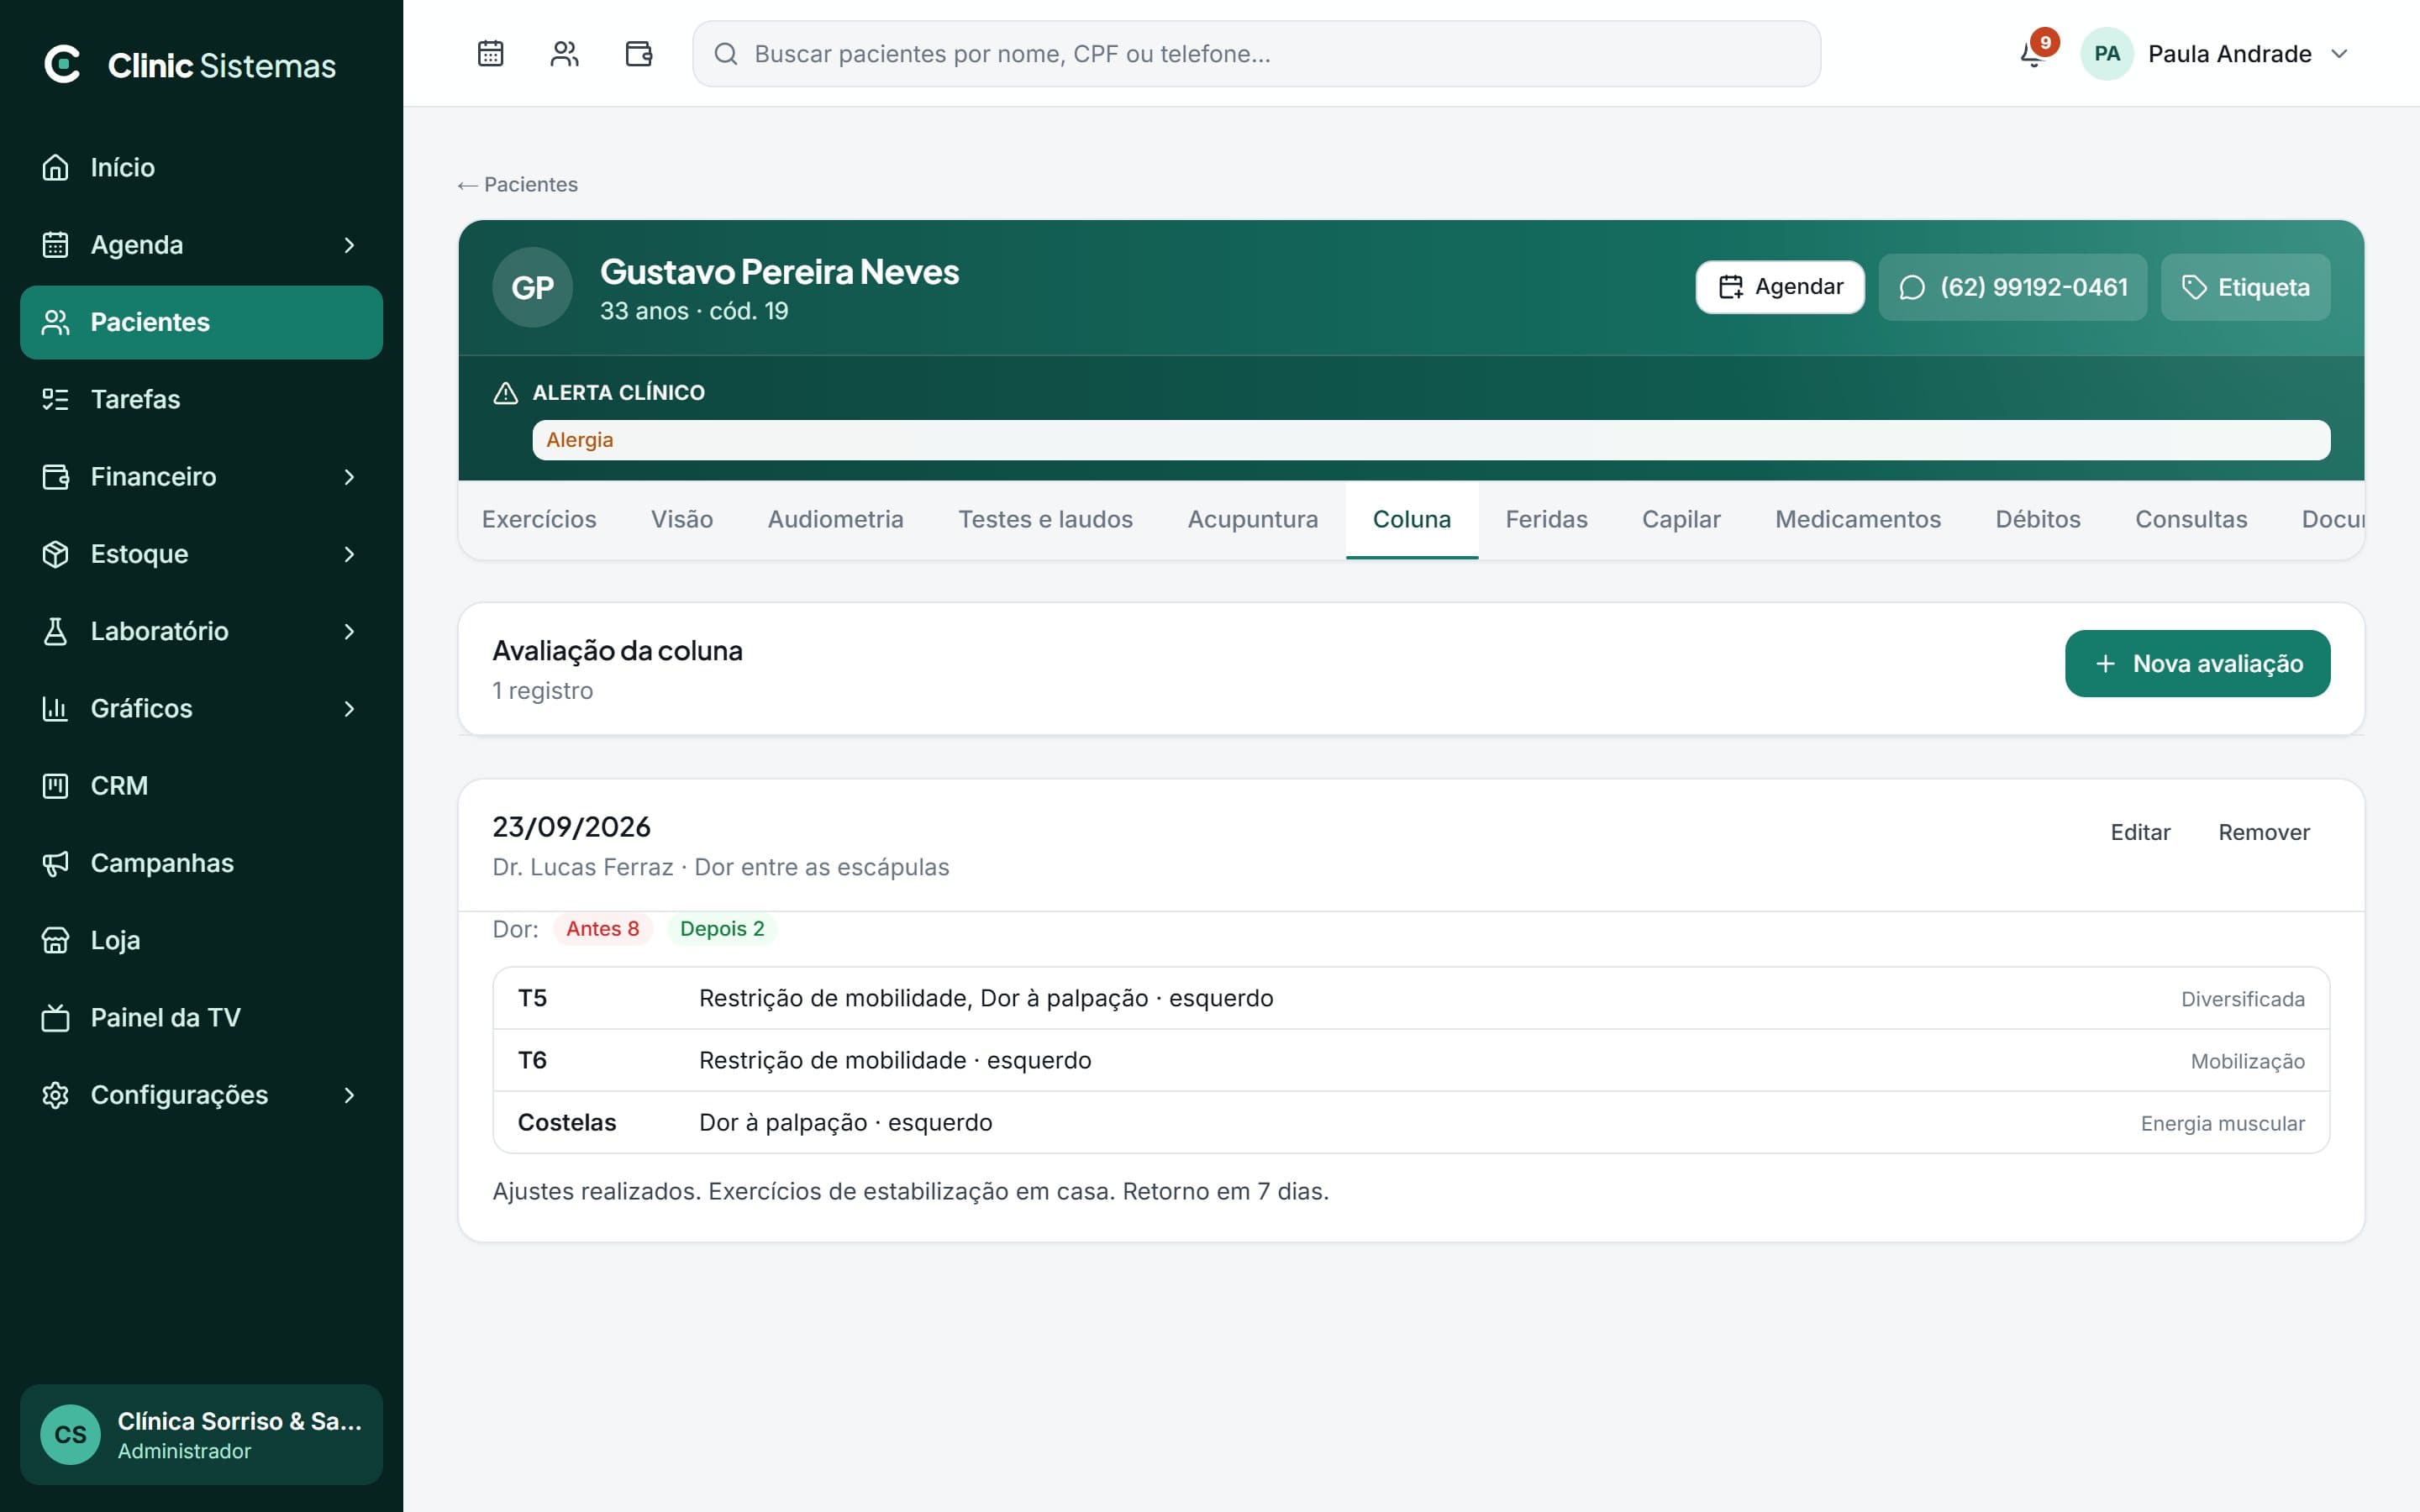Switch to the Testes e laudos tab
Viewport: 2420px width, 1512px height.
pos(1045,519)
